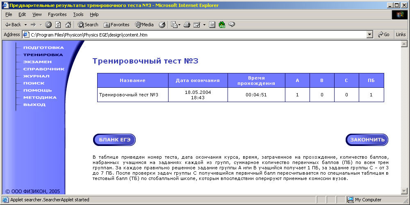Click the Windows flag throbber logo
The height and width of the screenshot is (205, 410).
point(400,15)
